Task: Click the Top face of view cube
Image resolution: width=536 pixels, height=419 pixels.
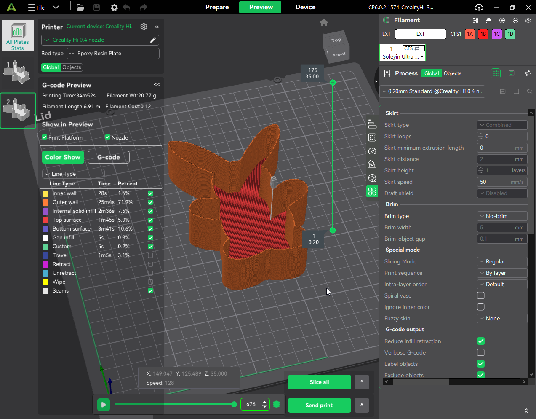Action: [336, 40]
